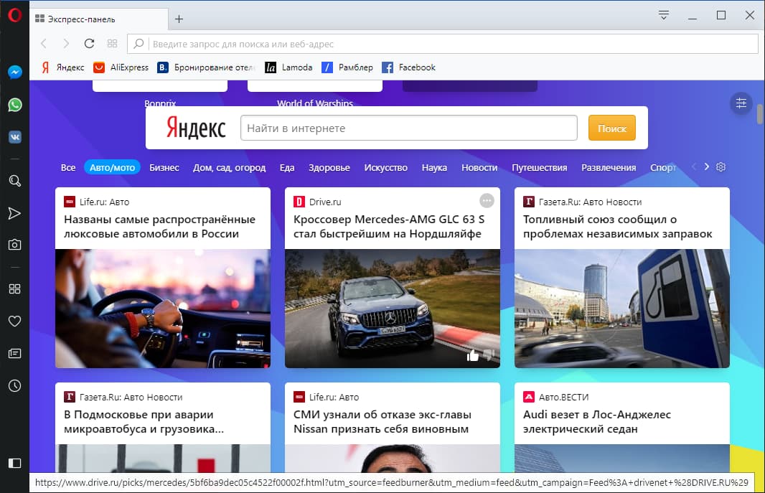
Task: Open instant search from the sidebar
Action: click(x=14, y=181)
